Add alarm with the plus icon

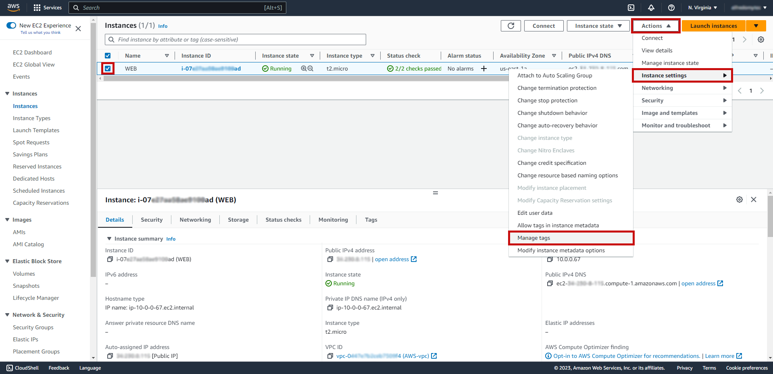pyautogui.click(x=484, y=69)
